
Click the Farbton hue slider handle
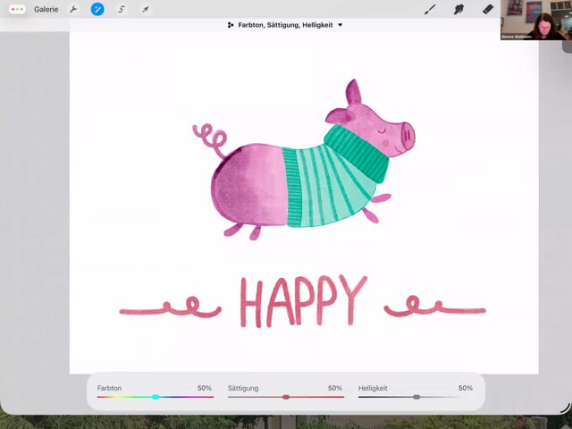click(156, 397)
